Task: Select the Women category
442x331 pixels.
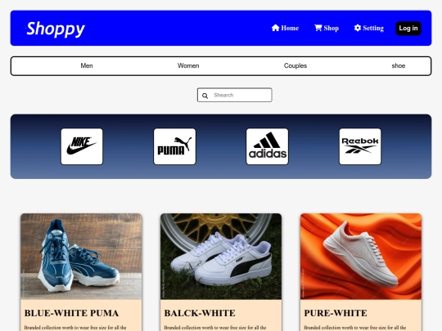Action: 188,65
